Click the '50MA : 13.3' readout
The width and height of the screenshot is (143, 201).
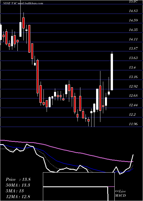(x=18, y=185)
